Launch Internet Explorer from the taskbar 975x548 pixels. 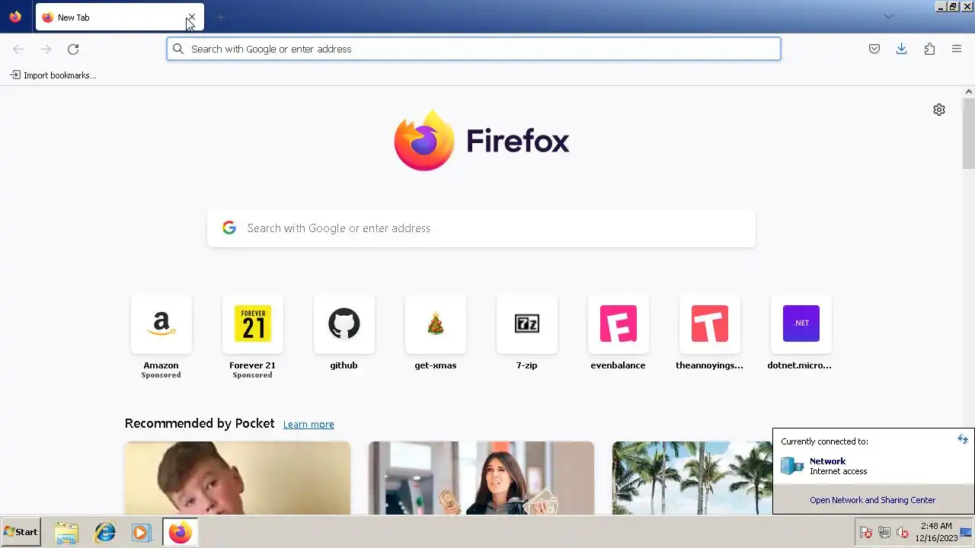tap(104, 533)
